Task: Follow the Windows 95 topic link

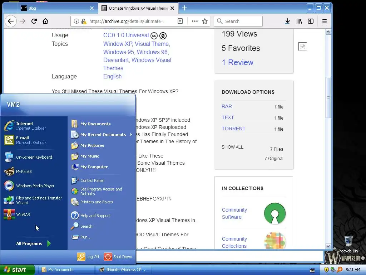Action: pos(119,52)
